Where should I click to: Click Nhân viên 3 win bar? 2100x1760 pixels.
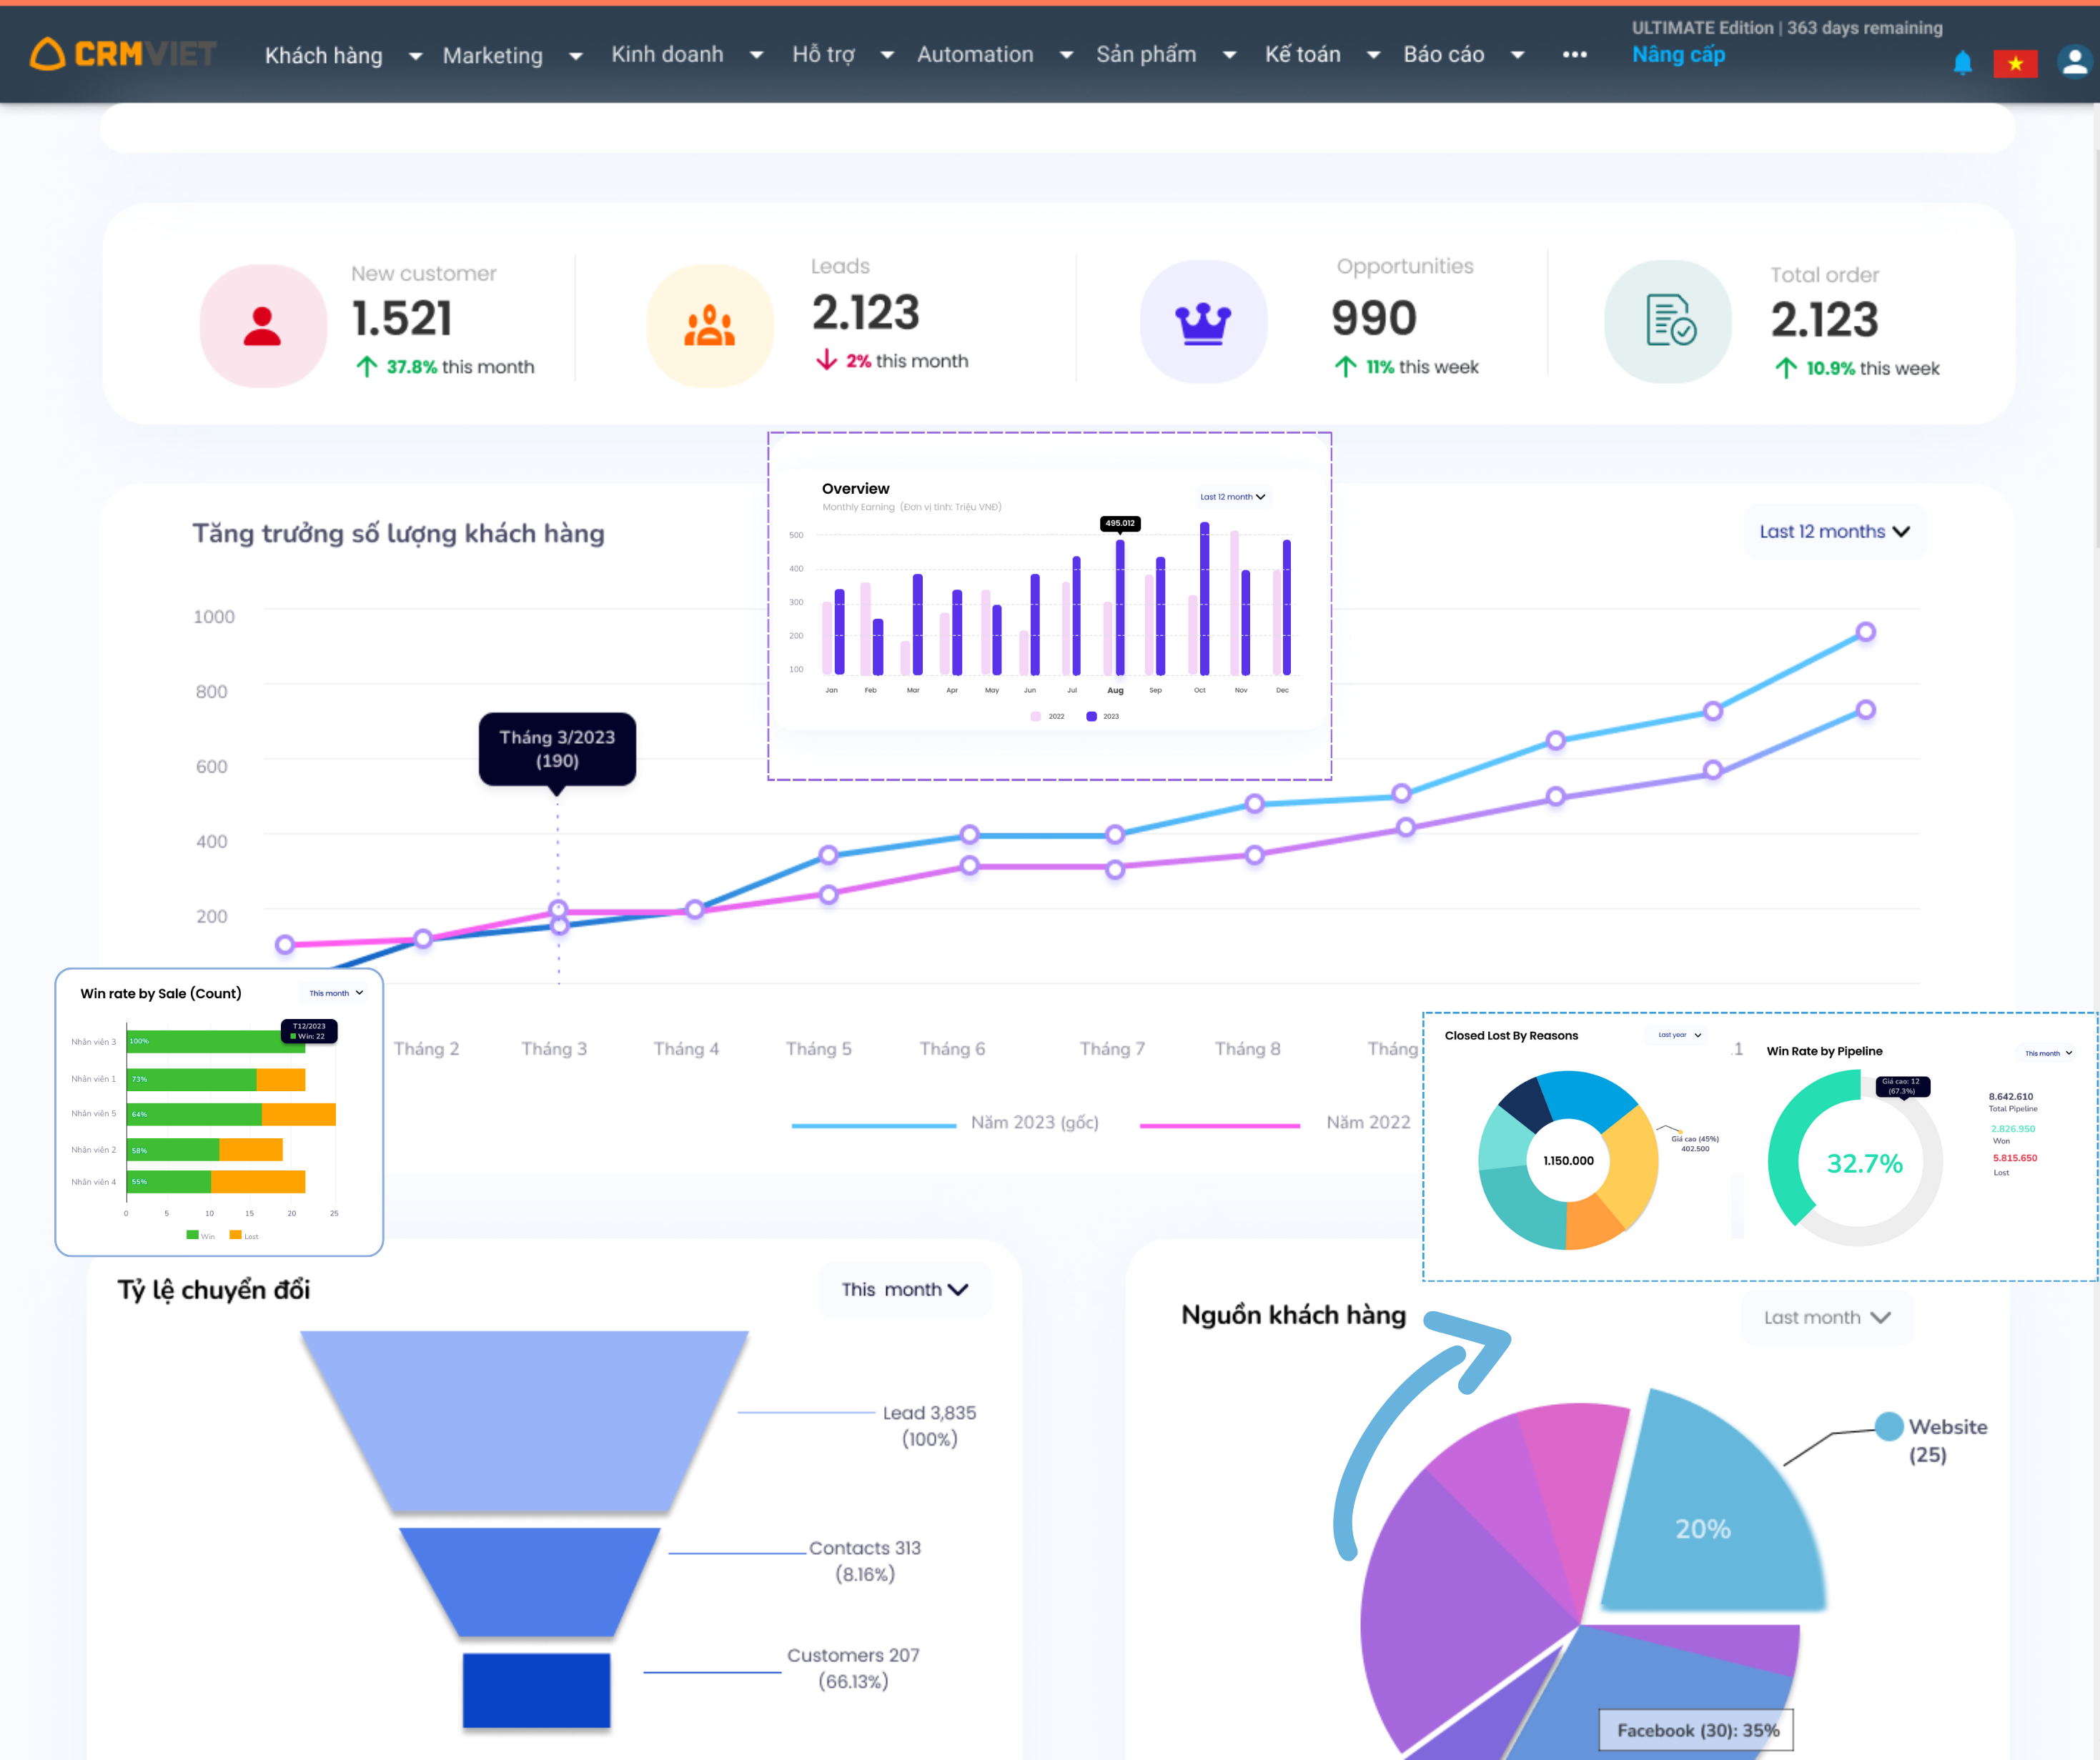coord(216,1041)
